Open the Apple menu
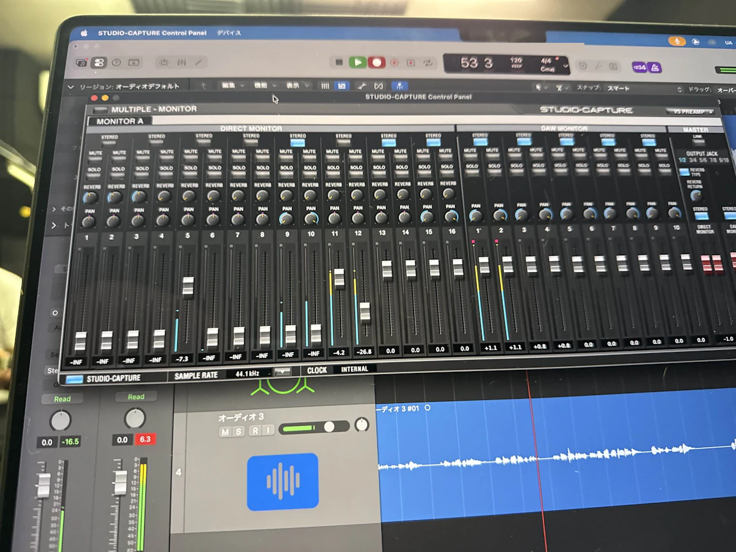The height and width of the screenshot is (552, 736). pyautogui.click(x=84, y=33)
